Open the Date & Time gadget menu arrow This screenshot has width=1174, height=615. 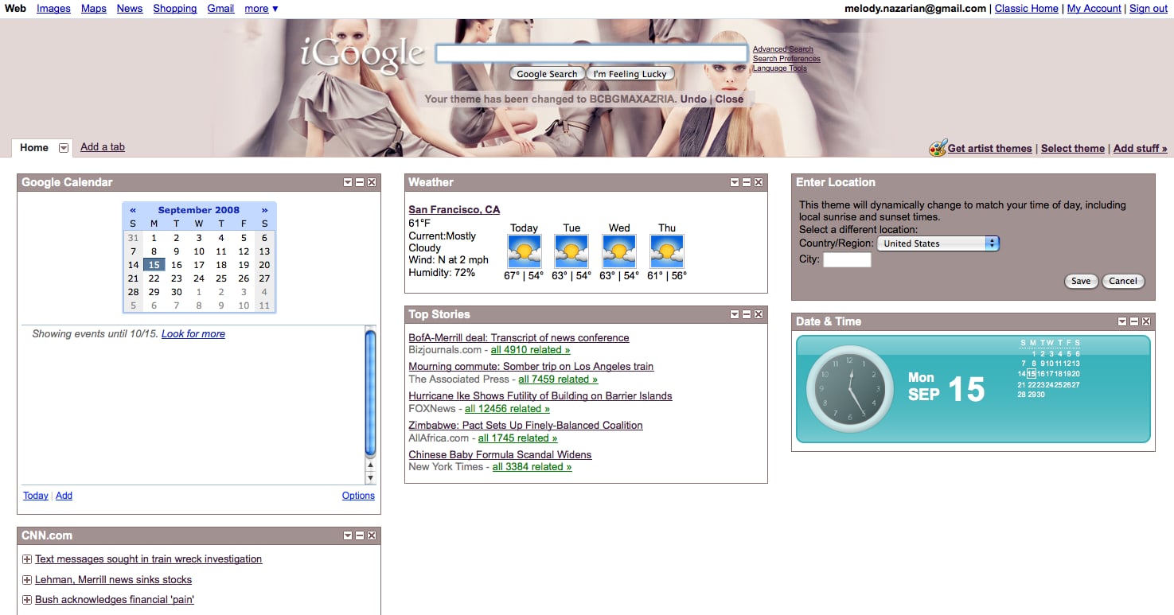pyautogui.click(x=1122, y=321)
